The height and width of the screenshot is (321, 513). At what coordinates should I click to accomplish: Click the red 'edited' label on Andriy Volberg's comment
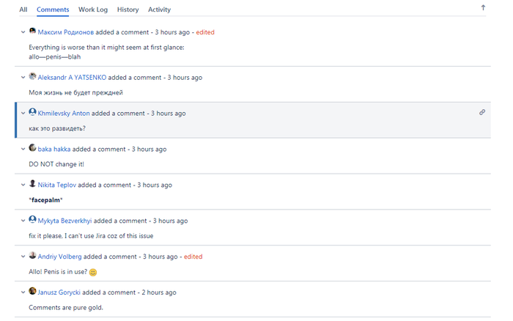click(193, 257)
